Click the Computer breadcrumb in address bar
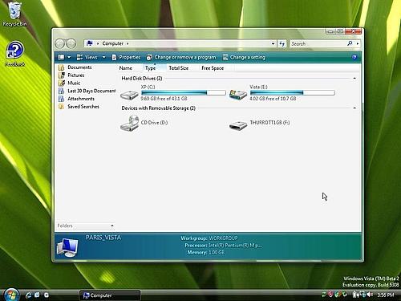 point(113,43)
